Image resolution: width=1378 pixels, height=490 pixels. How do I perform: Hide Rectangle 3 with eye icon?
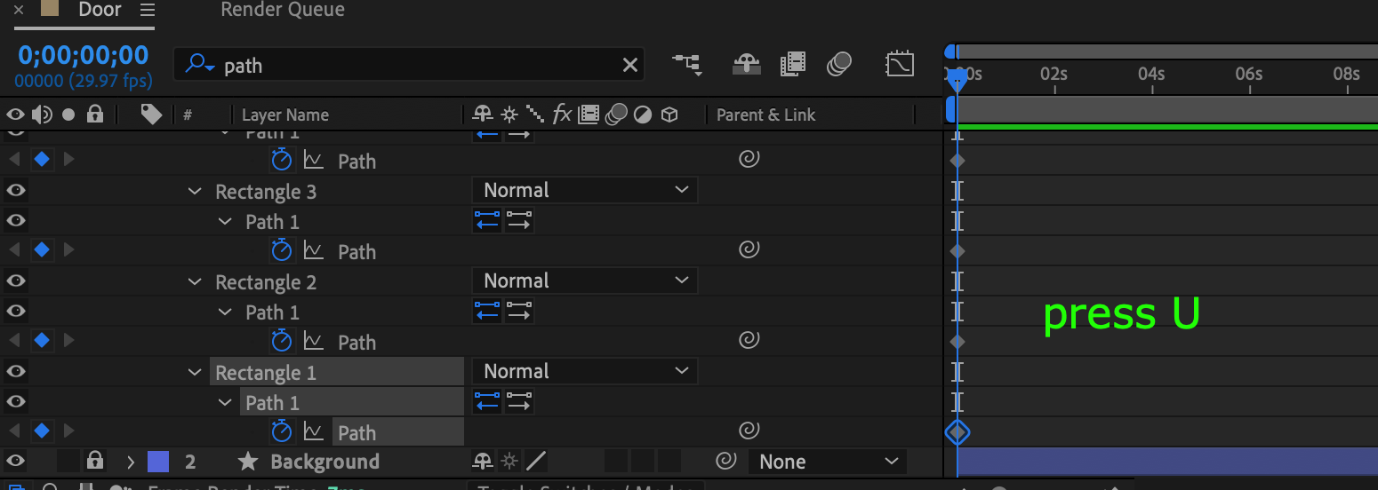[15, 191]
